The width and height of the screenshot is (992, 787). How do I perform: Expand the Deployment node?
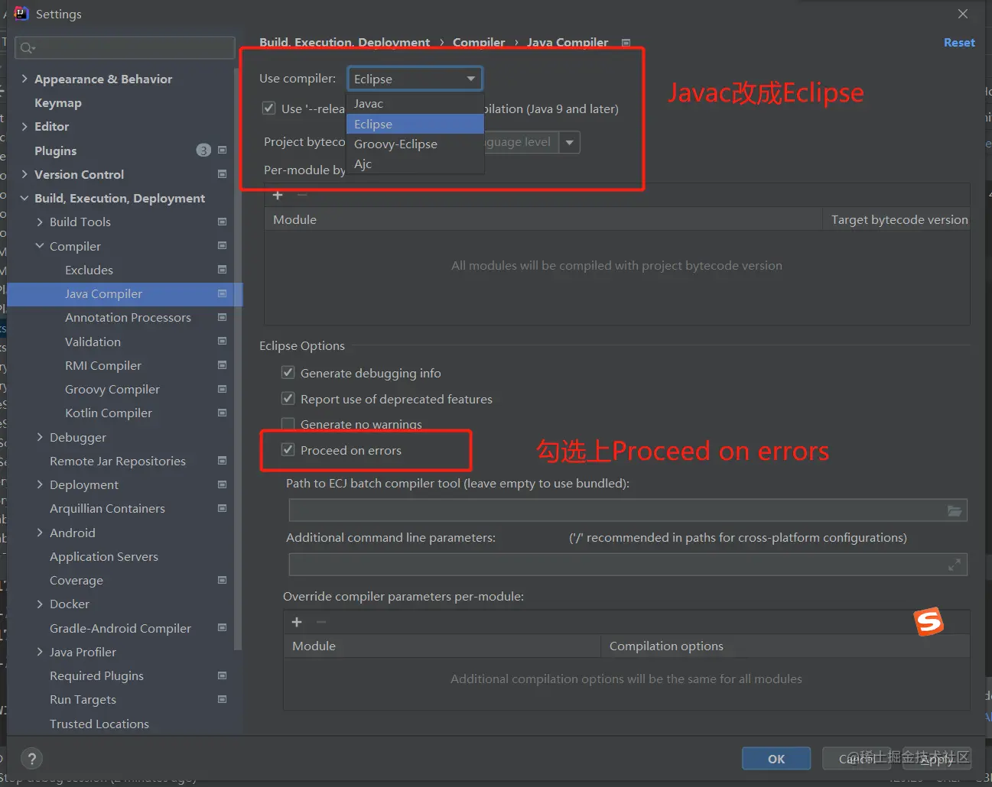[x=40, y=485]
